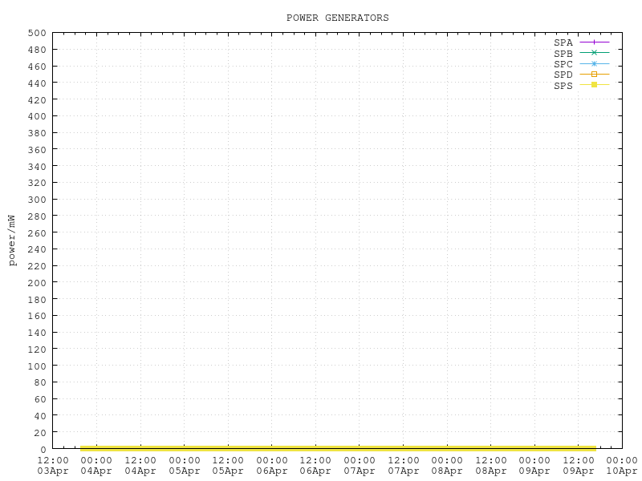642x481 pixels.
Task: Click the 100 y-axis tick label
Action: click(37, 366)
